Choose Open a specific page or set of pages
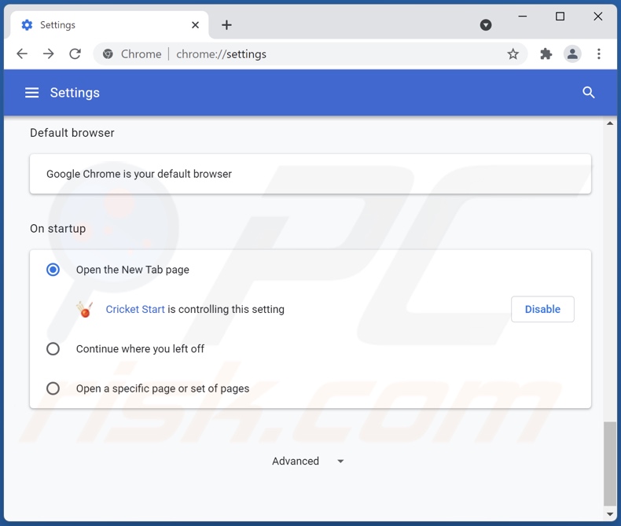The width and height of the screenshot is (621, 526). point(53,388)
